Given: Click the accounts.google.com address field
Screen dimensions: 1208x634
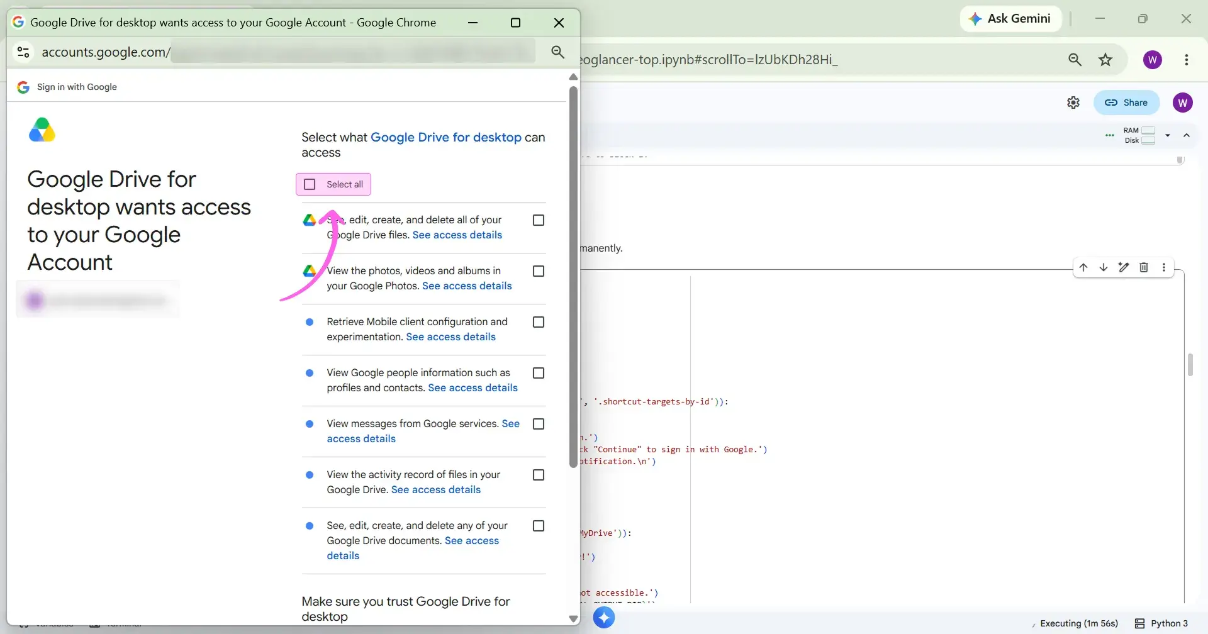Looking at the screenshot, I should tap(288, 52).
